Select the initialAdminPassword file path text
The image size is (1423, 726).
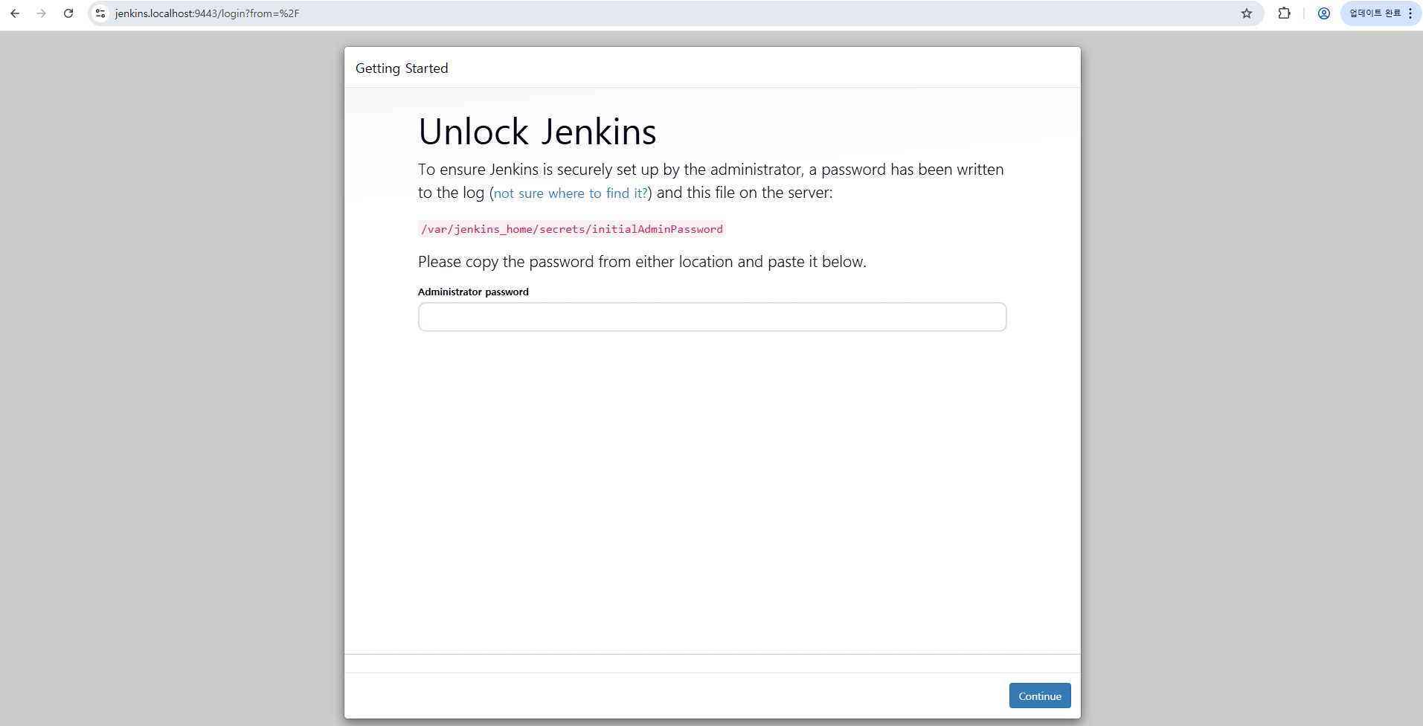coord(572,229)
